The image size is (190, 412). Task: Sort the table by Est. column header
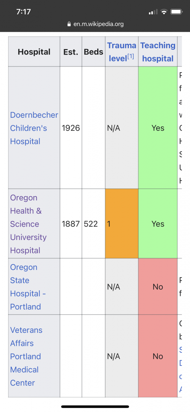[71, 52]
